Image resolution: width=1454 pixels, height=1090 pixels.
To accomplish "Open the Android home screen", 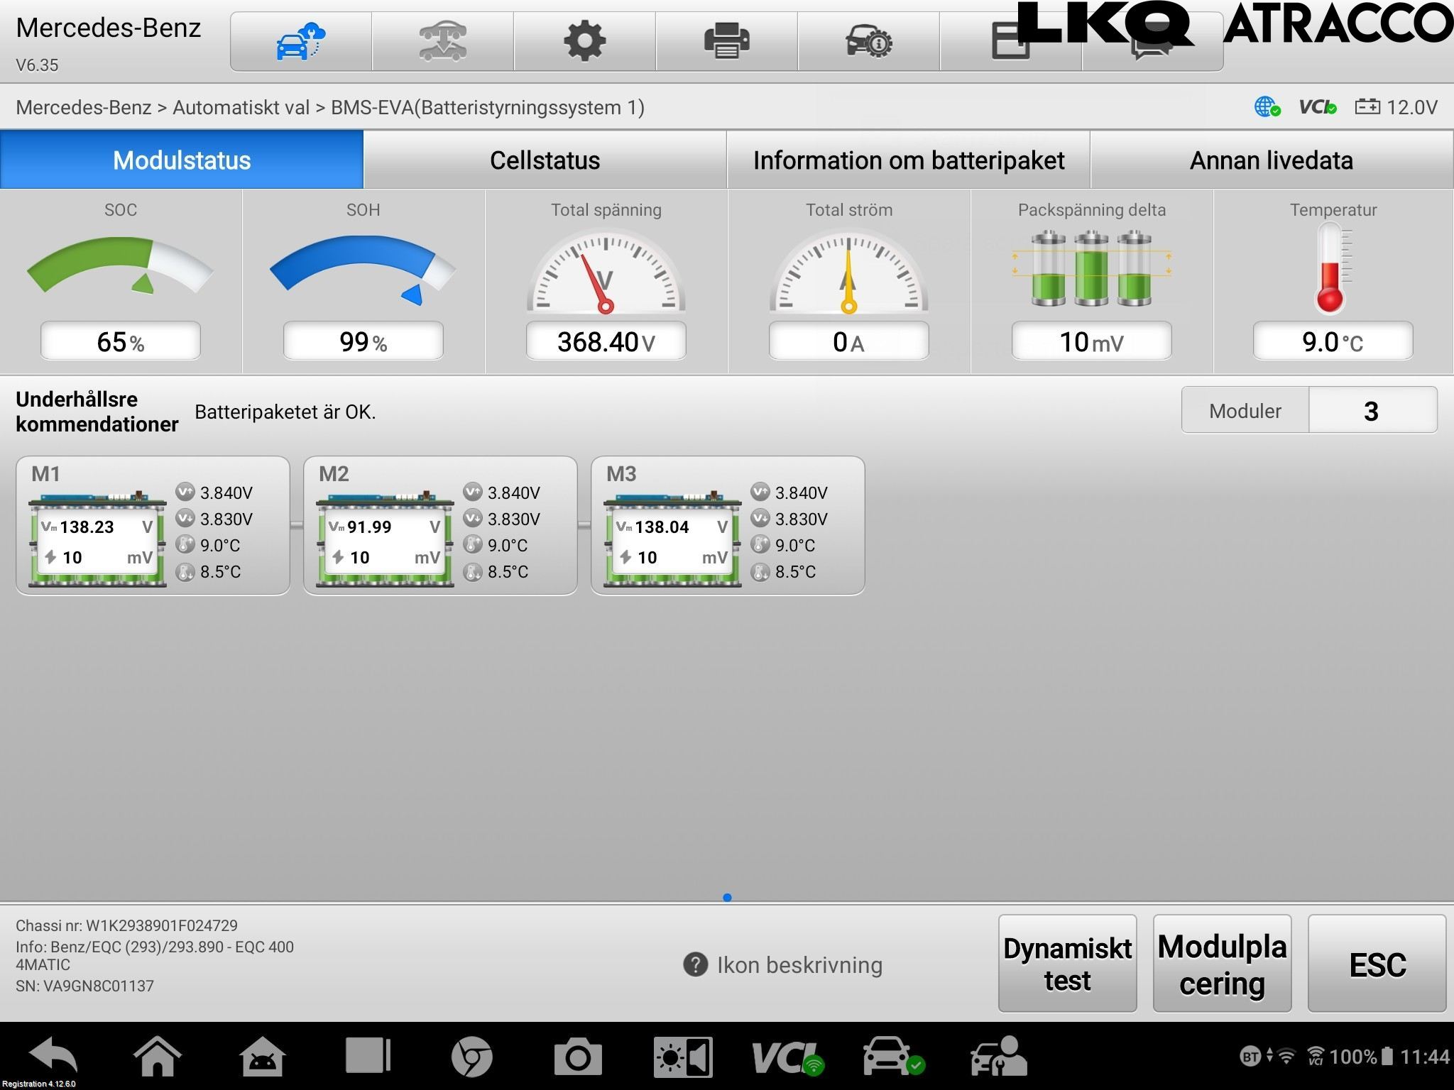I will pyautogui.click(x=157, y=1056).
